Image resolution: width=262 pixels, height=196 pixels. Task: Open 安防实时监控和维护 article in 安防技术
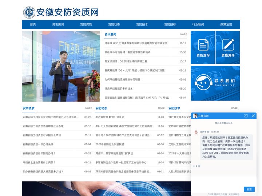(x=180, y=126)
